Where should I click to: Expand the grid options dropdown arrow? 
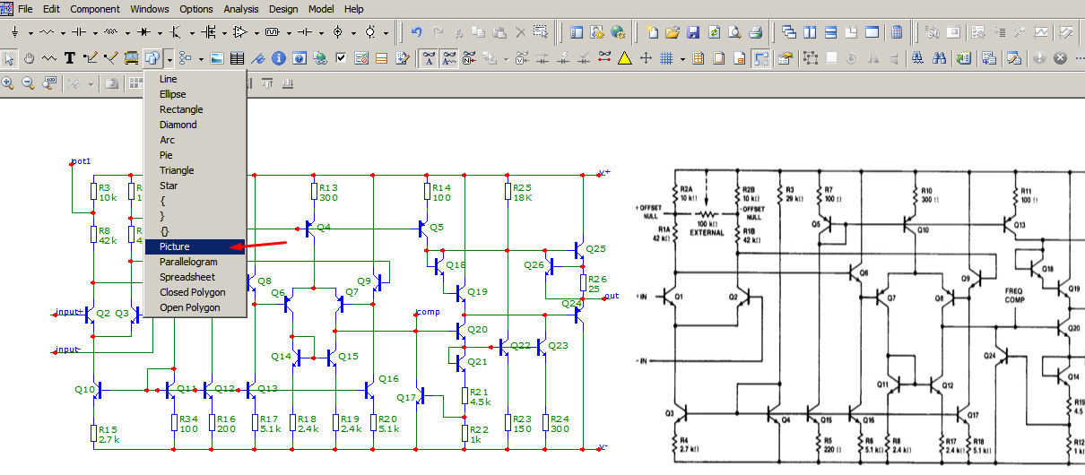pos(682,58)
